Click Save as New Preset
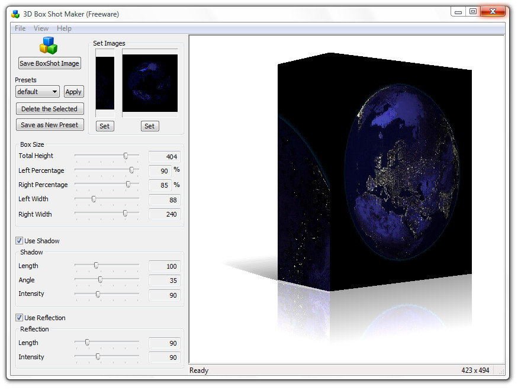The image size is (521, 390). pyautogui.click(x=50, y=124)
